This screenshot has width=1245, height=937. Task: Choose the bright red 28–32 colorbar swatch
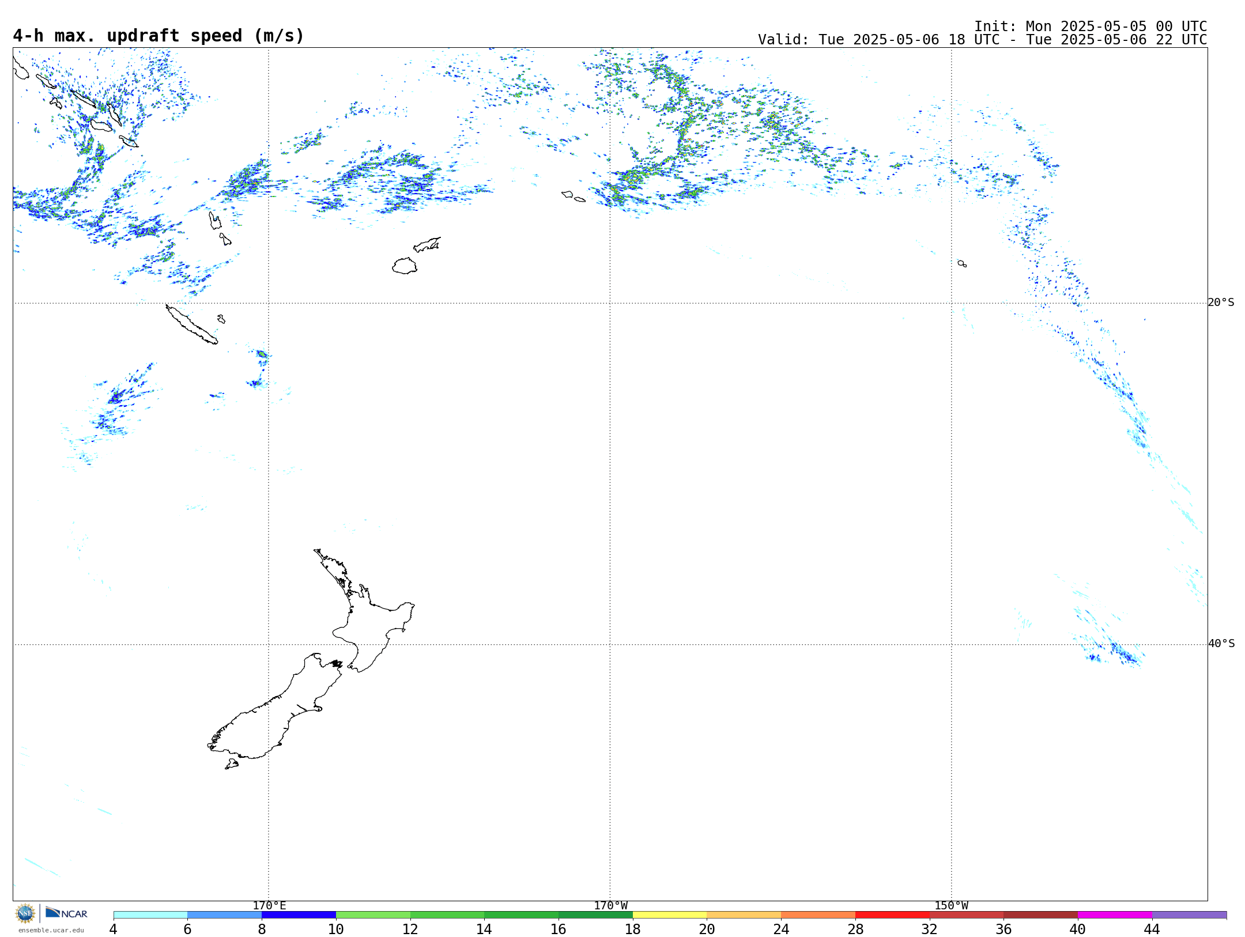(x=892, y=915)
